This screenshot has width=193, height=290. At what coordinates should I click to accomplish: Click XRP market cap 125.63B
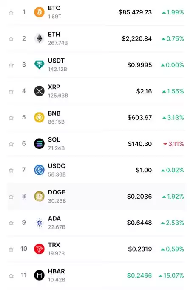[58, 96]
